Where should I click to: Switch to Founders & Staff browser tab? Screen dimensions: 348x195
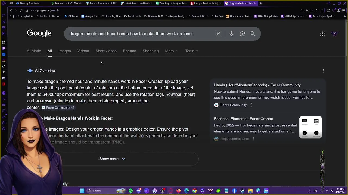click(66, 3)
